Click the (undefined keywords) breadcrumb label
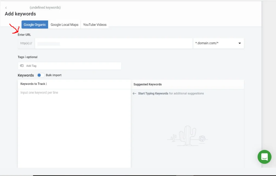This screenshot has height=176, width=276. click(x=45, y=7)
